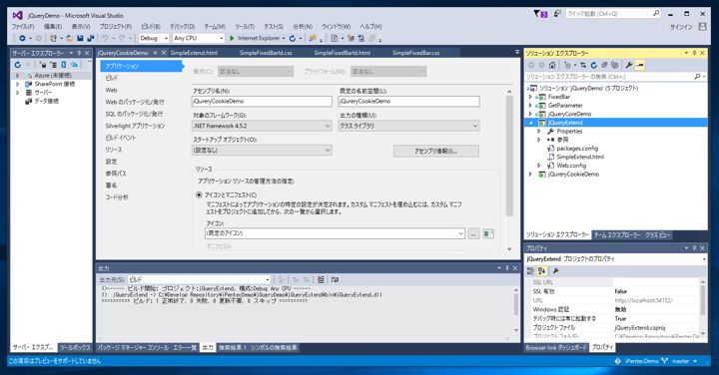Screen dimensions: 719x375
Task: Select jQuereyCookieDemo project in Solution Explorer
Action: (573, 174)
